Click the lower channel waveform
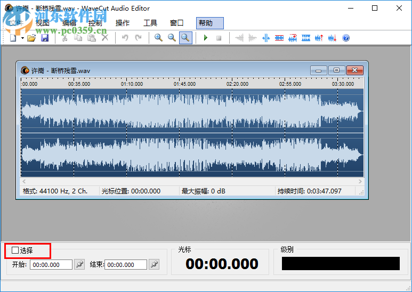Image resolution: width=412 pixels, height=292 pixels. point(192,155)
